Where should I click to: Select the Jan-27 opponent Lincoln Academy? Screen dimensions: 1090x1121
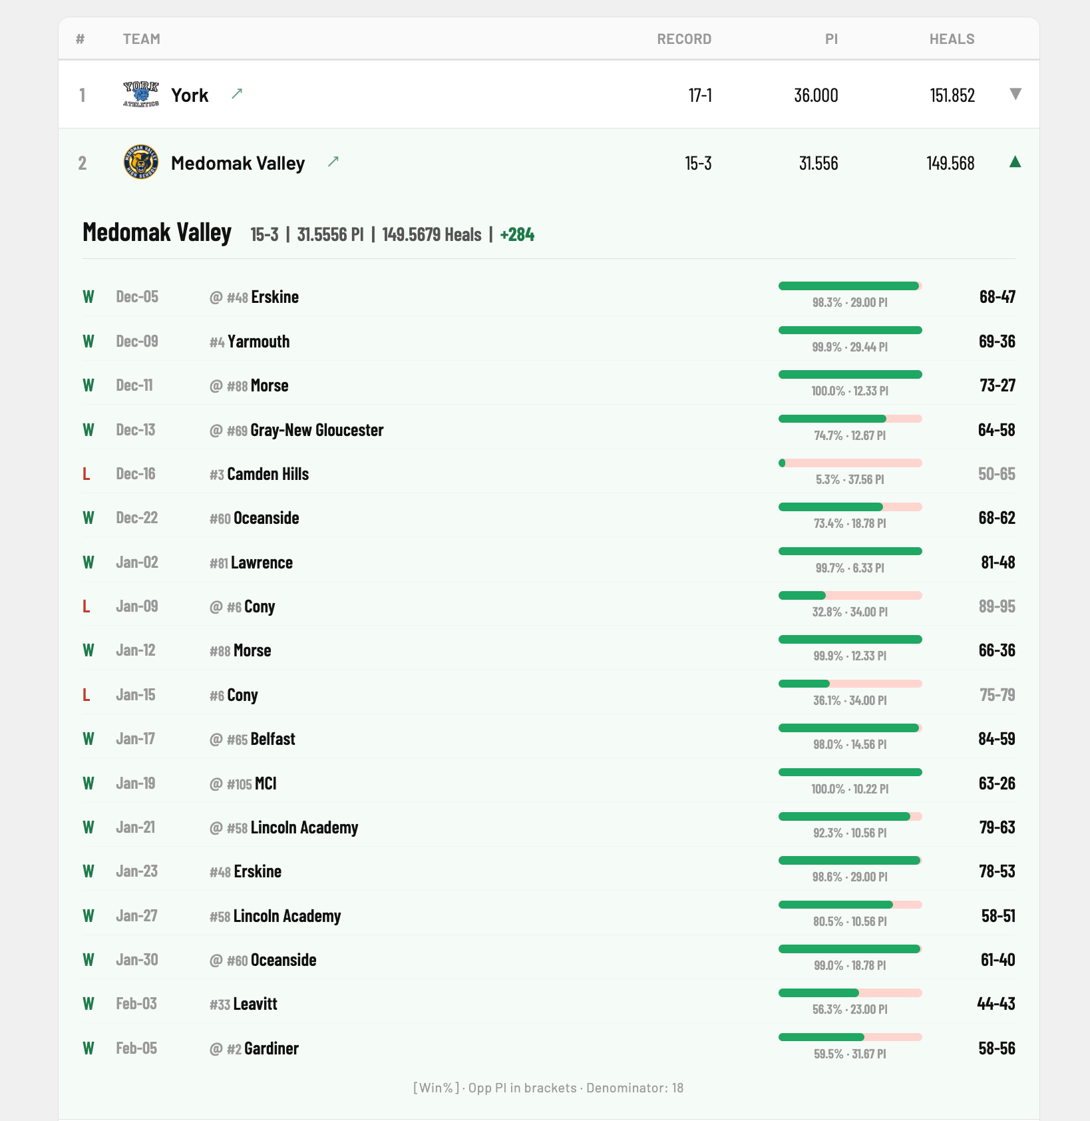(x=287, y=916)
